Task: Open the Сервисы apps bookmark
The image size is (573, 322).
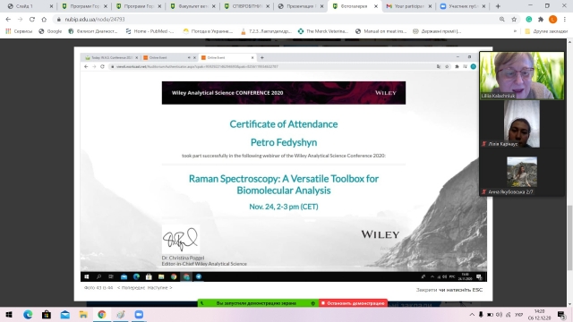Action: coord(19,31)
